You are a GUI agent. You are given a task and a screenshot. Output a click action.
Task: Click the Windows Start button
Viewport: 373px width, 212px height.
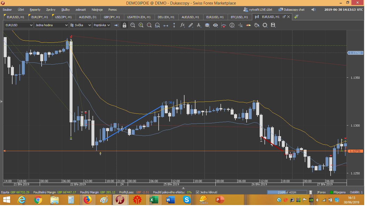pos(7,200)
